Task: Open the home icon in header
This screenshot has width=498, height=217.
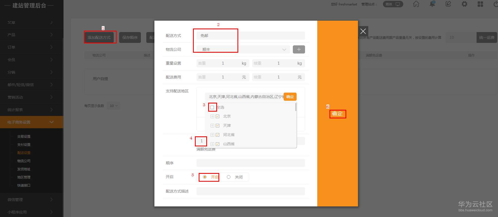Action: (x=416, y=4)
